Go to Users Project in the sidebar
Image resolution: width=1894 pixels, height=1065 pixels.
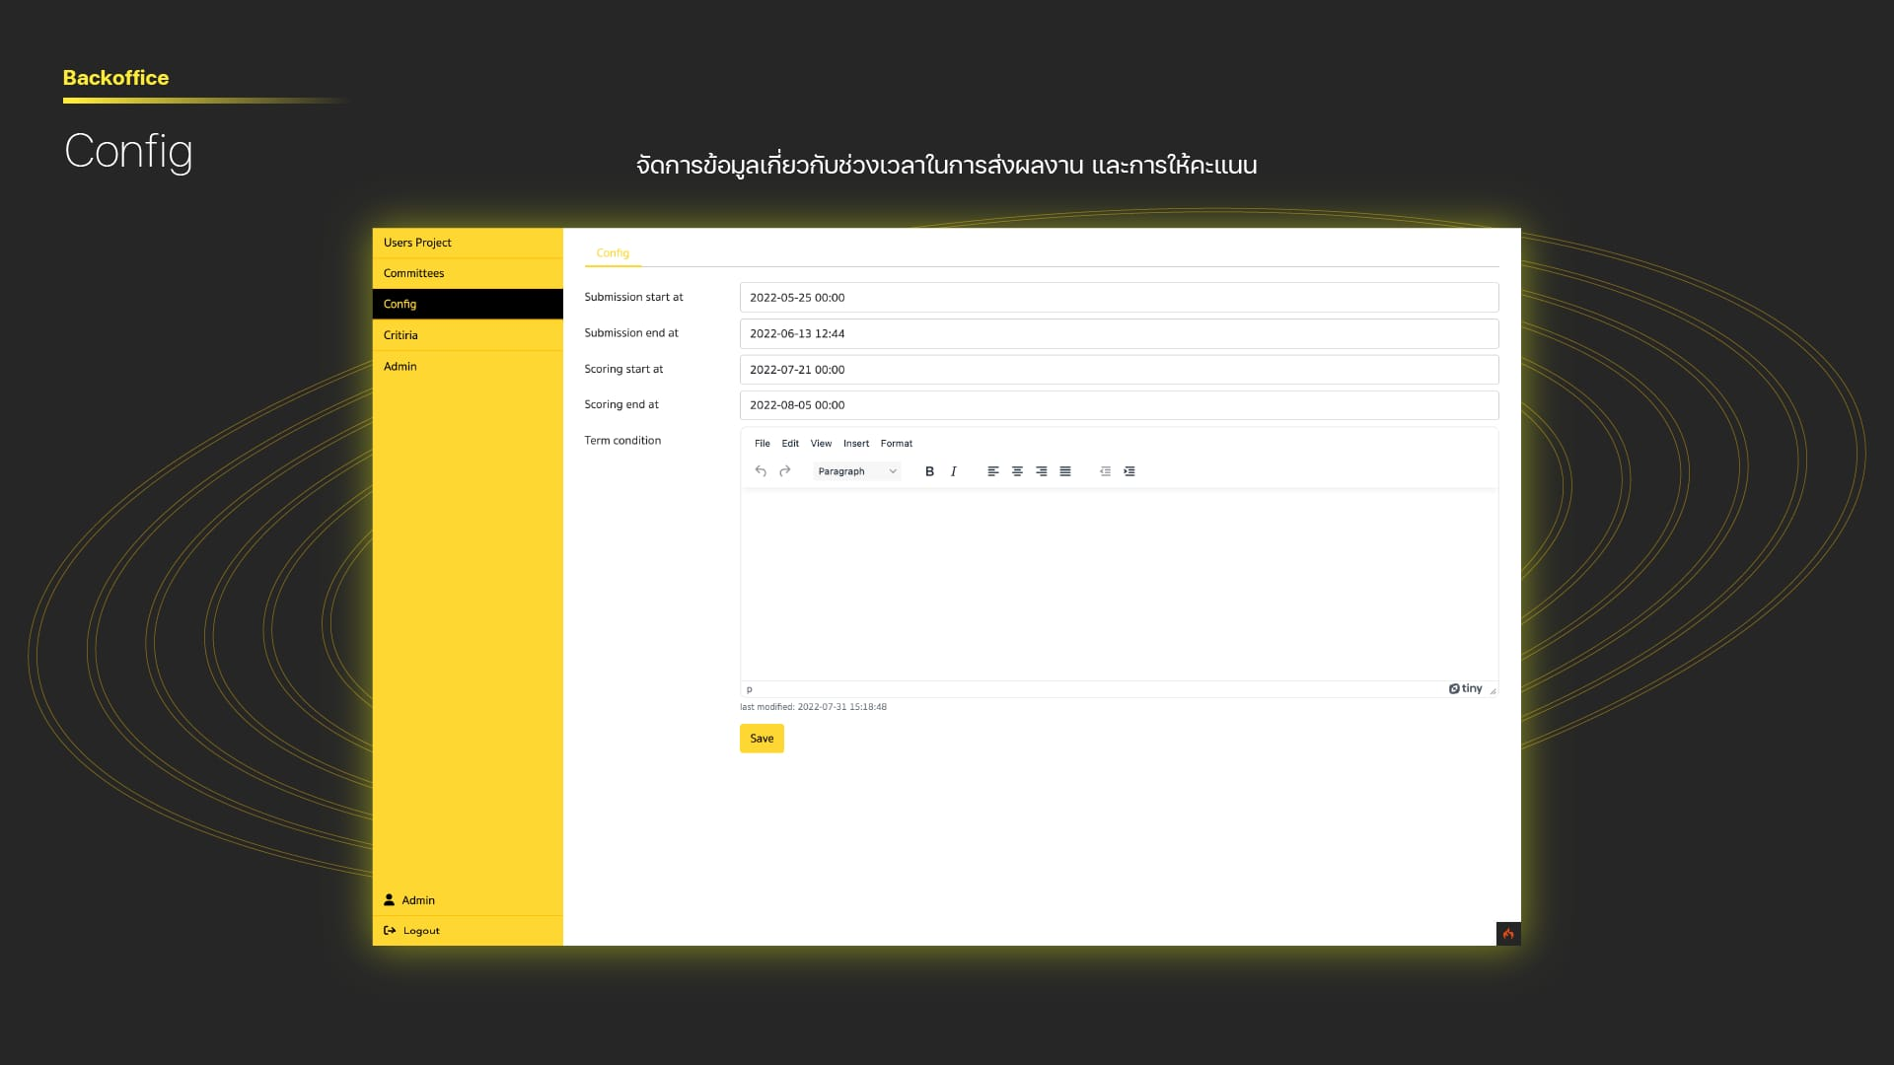[417, 243]
